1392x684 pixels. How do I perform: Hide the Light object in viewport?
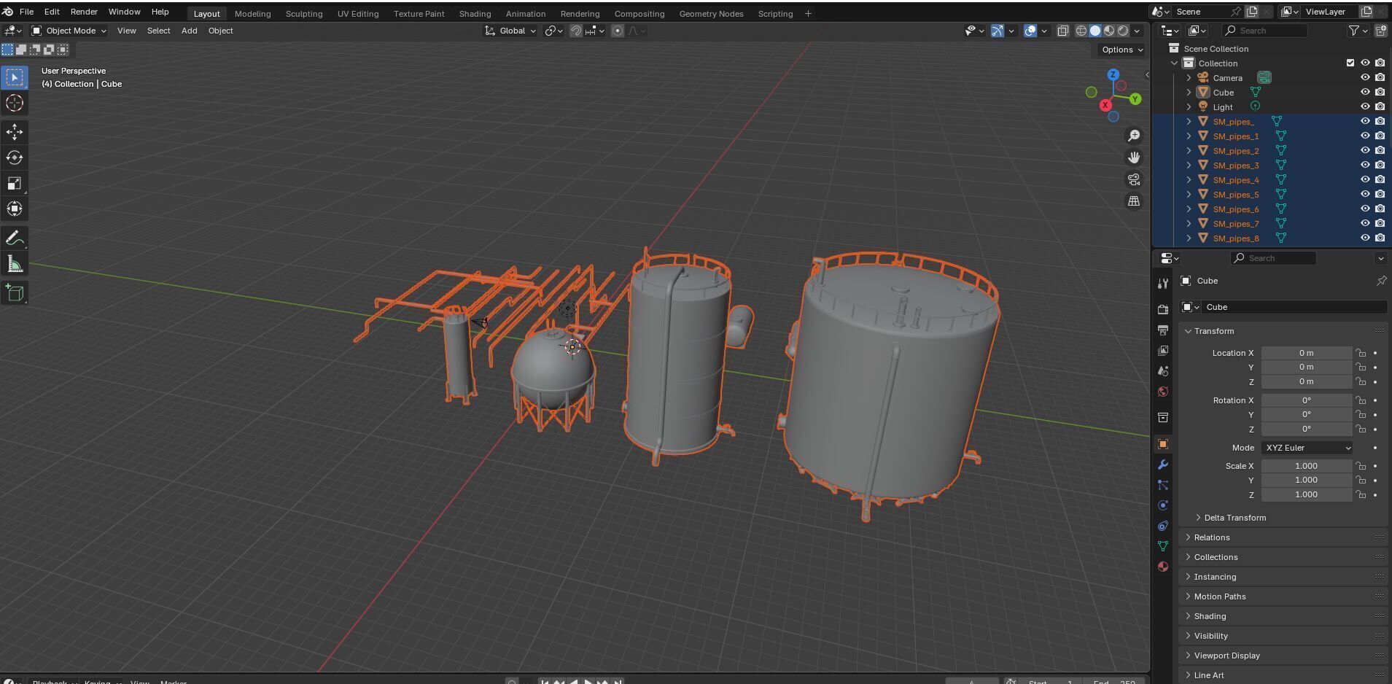pos(1365,106)
